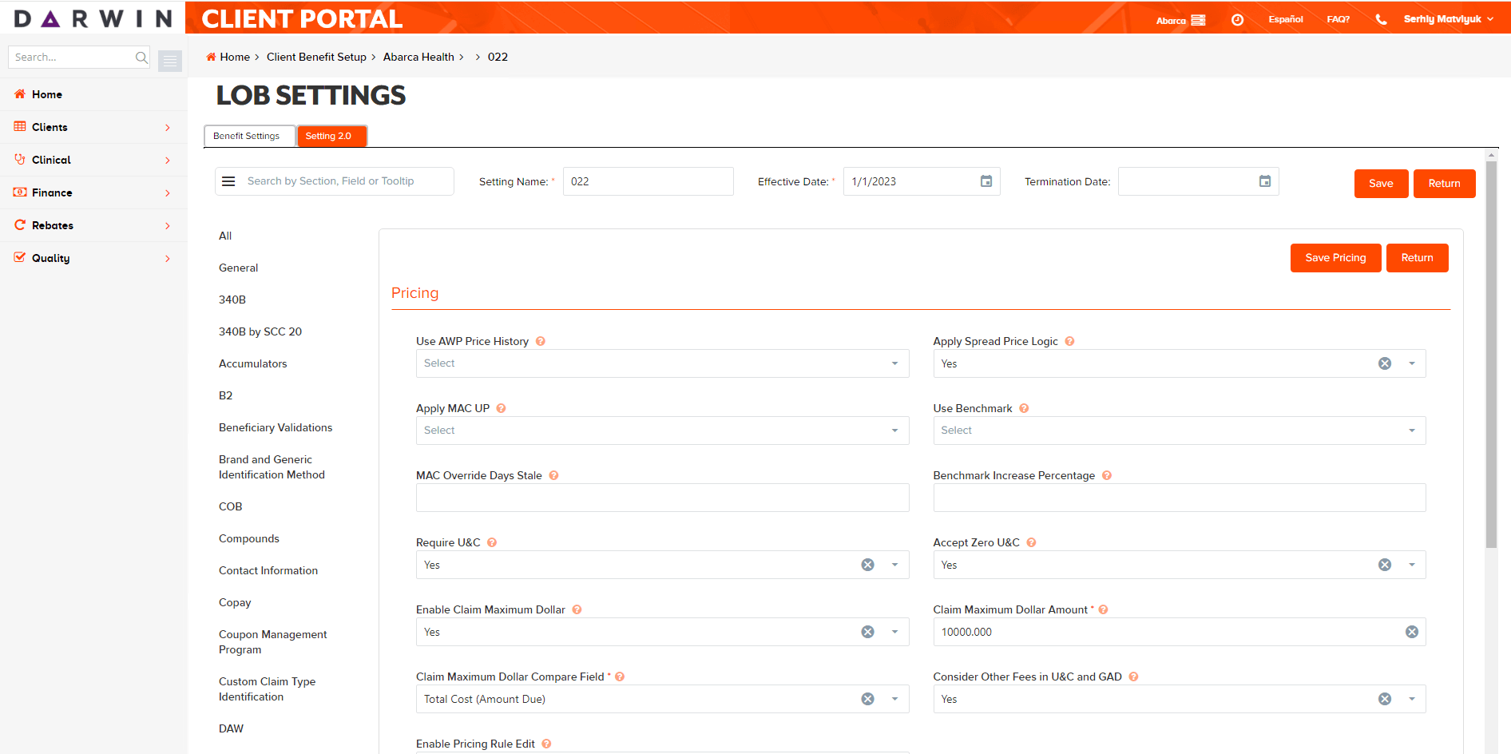Screen dimensions: 1511x754
Task: Open the FAQ? link
Action: click(1338, 19)
